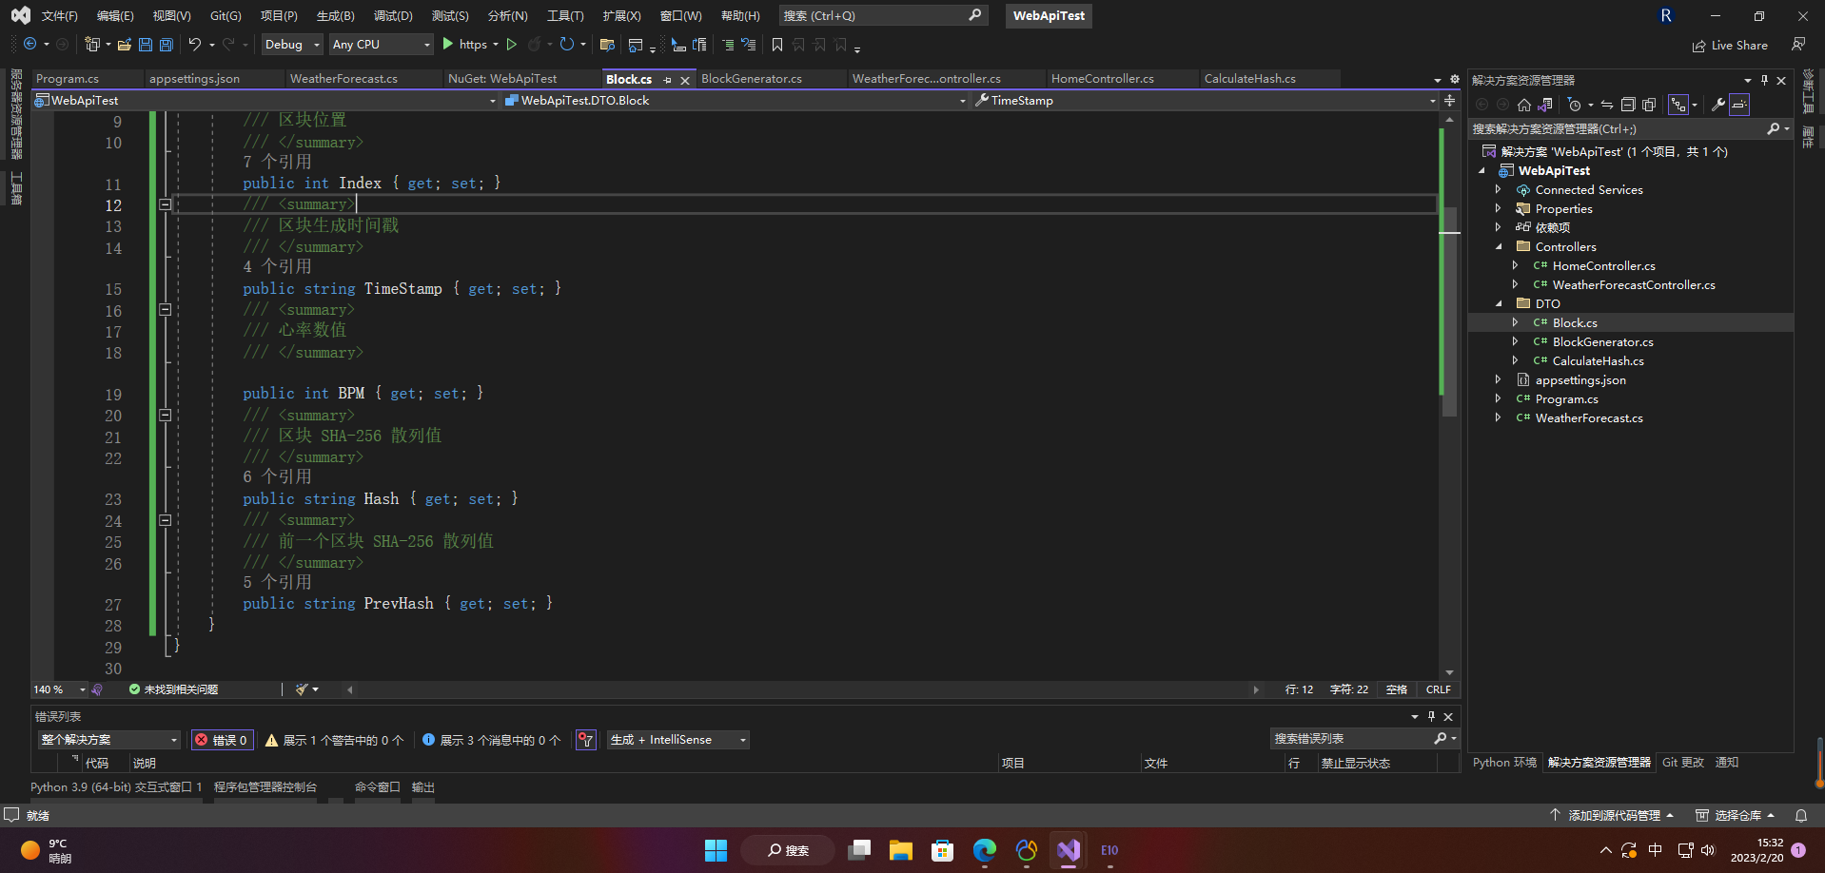
Task: Open Properties wrench icon in Solution Explorer
Action: (x=1718, y=105)
